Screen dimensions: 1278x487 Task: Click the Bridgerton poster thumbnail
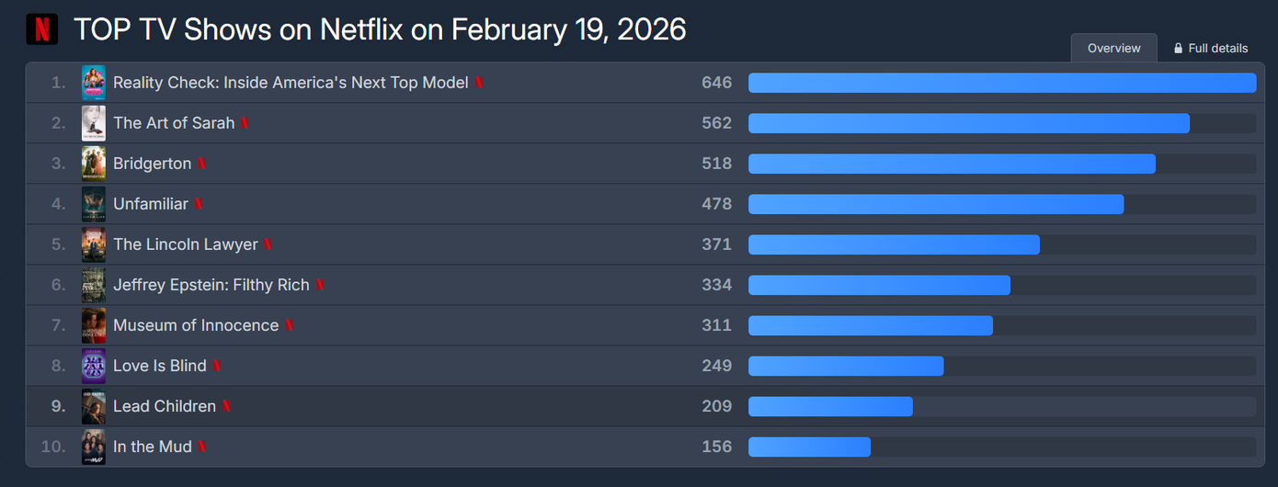click(94, 164)
